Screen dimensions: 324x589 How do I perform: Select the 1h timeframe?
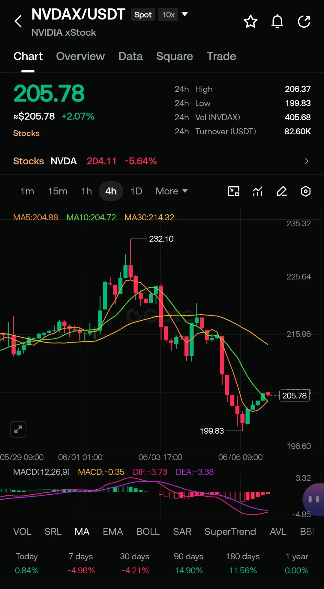(x=87, y=191)
